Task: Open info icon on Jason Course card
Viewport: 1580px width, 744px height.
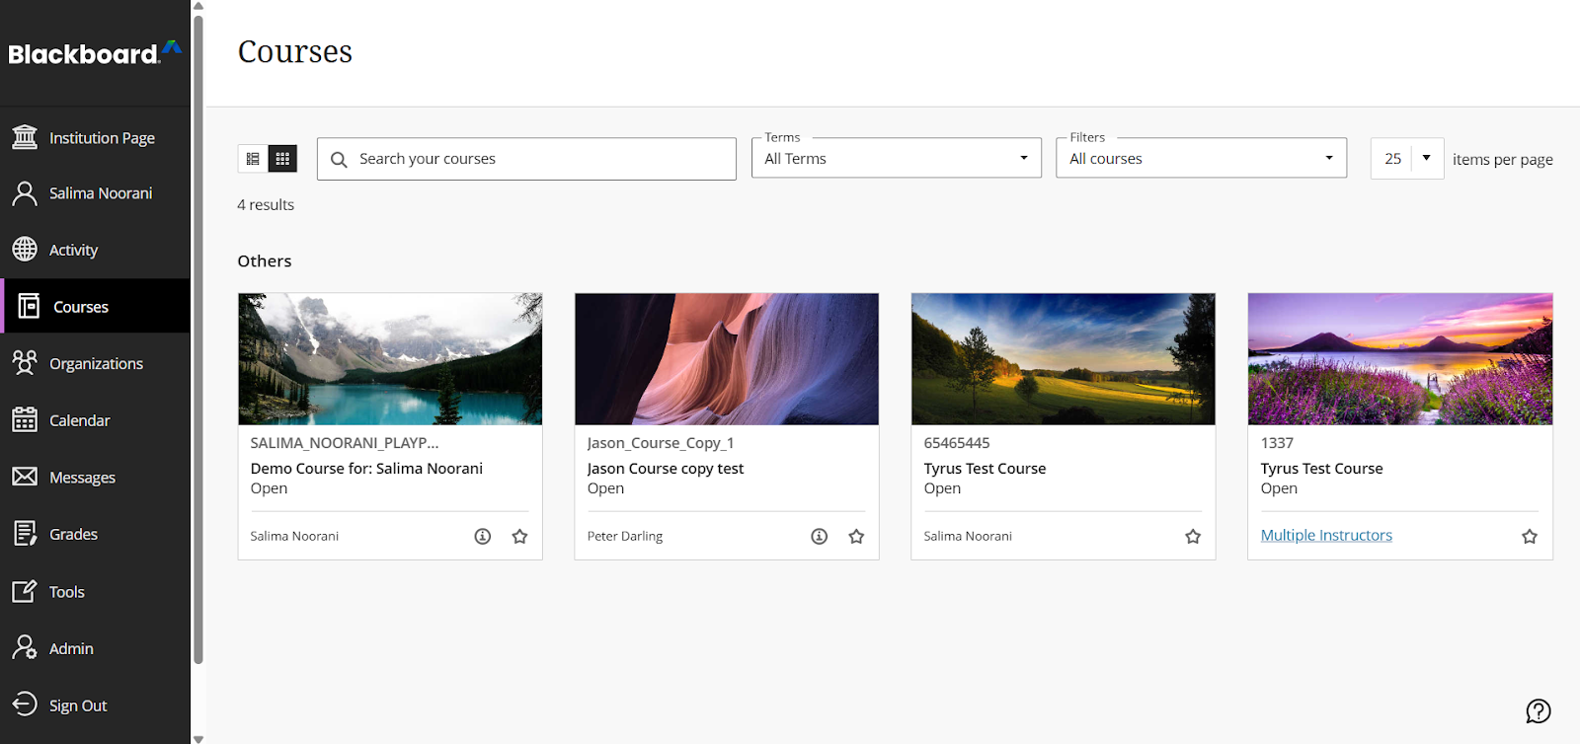Action: (x=820, y=536)
